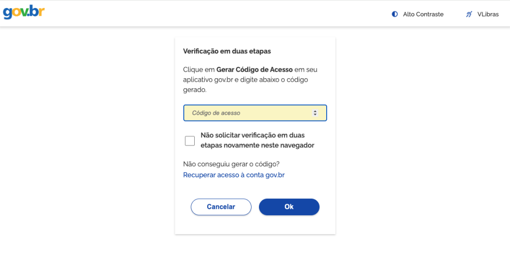Open VLibras via its text label
Viewport: 510px width, 268px height.
coord(488,14)
